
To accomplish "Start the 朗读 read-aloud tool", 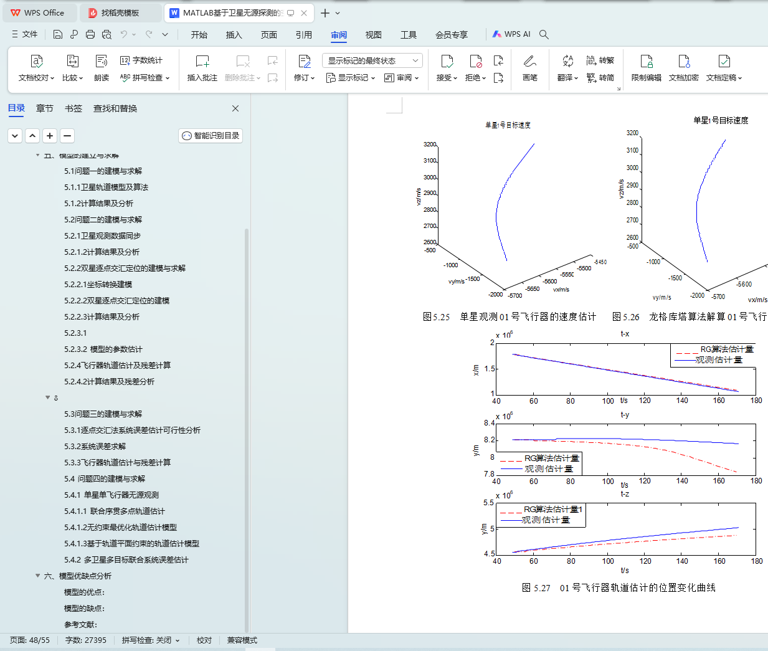I will (102, 69).
